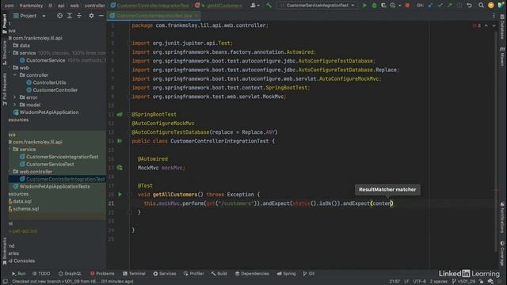Open the Problems tool window

(102, 273)
